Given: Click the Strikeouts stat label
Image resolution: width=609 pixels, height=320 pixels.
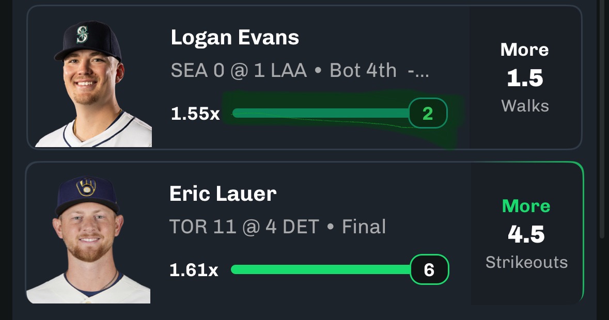Looking at the screenshot, I should tap(527, 262).
